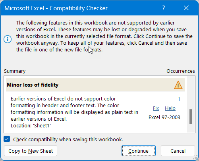Select the header and footer color formatting issue text
199x161 pixels.
(x=74, y=109)
